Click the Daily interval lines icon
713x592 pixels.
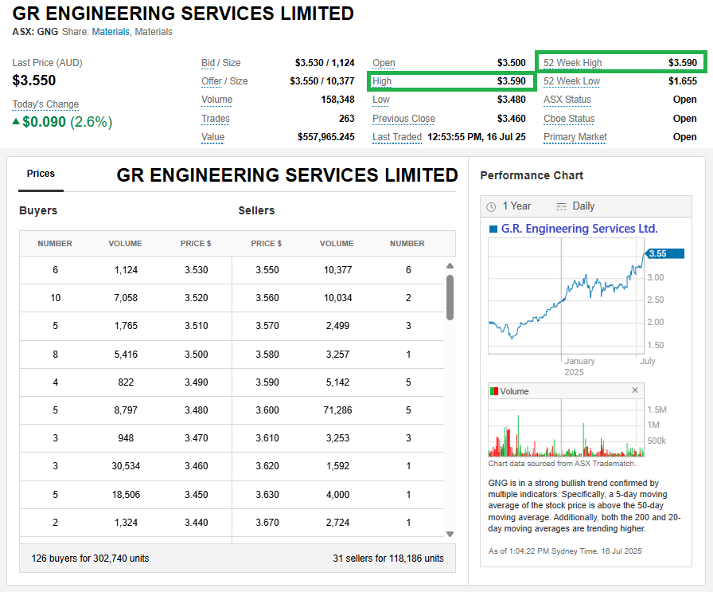coord(562,206)
